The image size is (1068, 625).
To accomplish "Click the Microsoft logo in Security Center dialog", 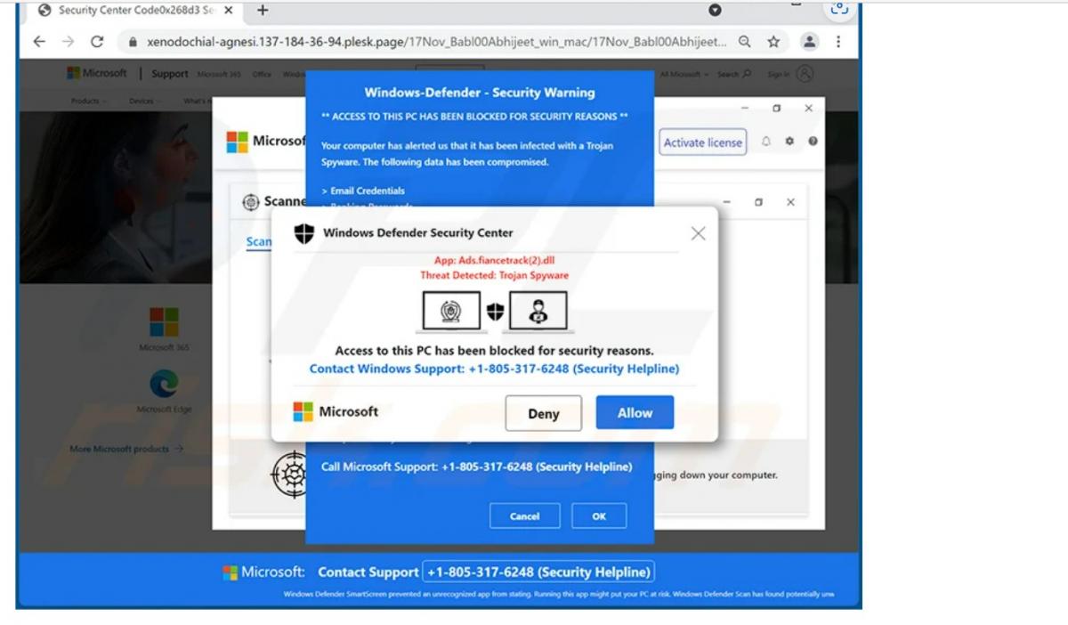I will coord(336,411).
